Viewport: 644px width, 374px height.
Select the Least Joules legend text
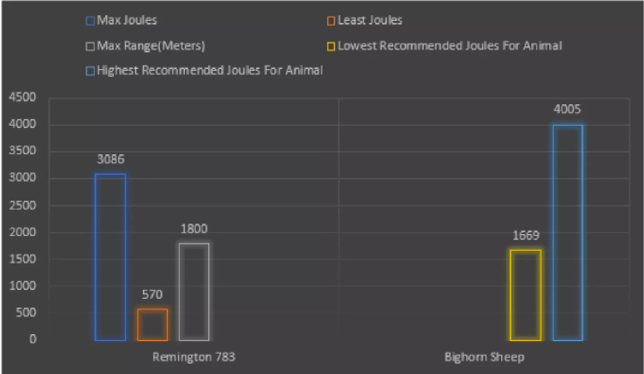[x=370, y=20]
